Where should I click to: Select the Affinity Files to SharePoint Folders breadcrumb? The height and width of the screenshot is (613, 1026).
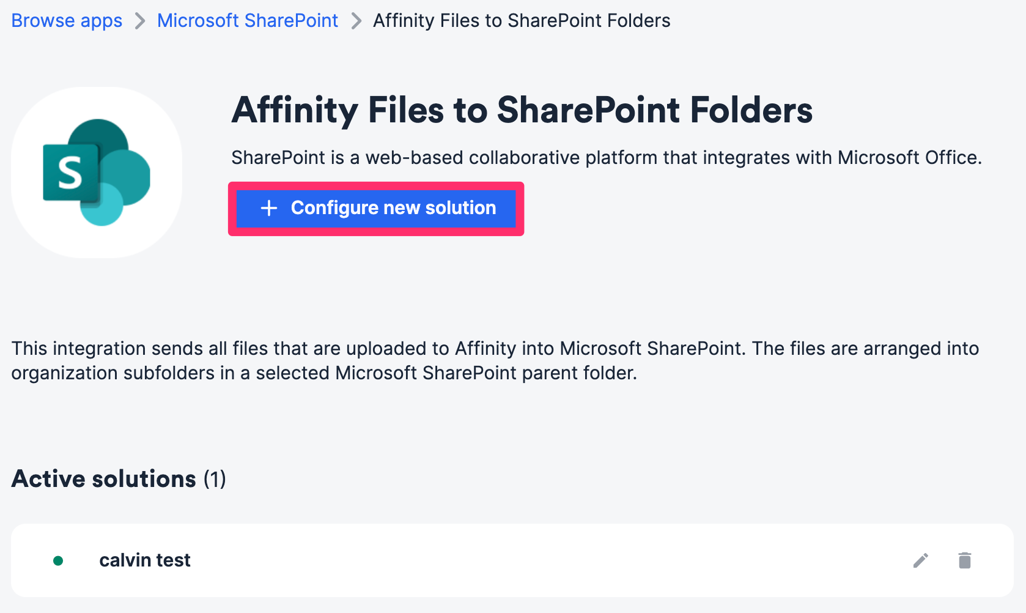point(521,20)
